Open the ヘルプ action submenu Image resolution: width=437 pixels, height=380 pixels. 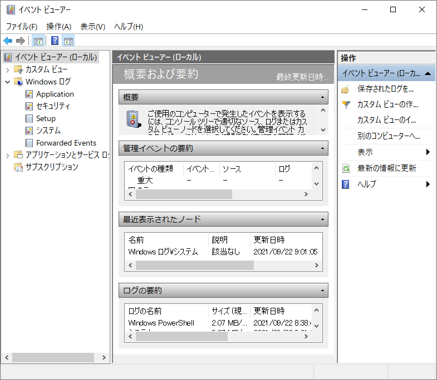(428, 184)
